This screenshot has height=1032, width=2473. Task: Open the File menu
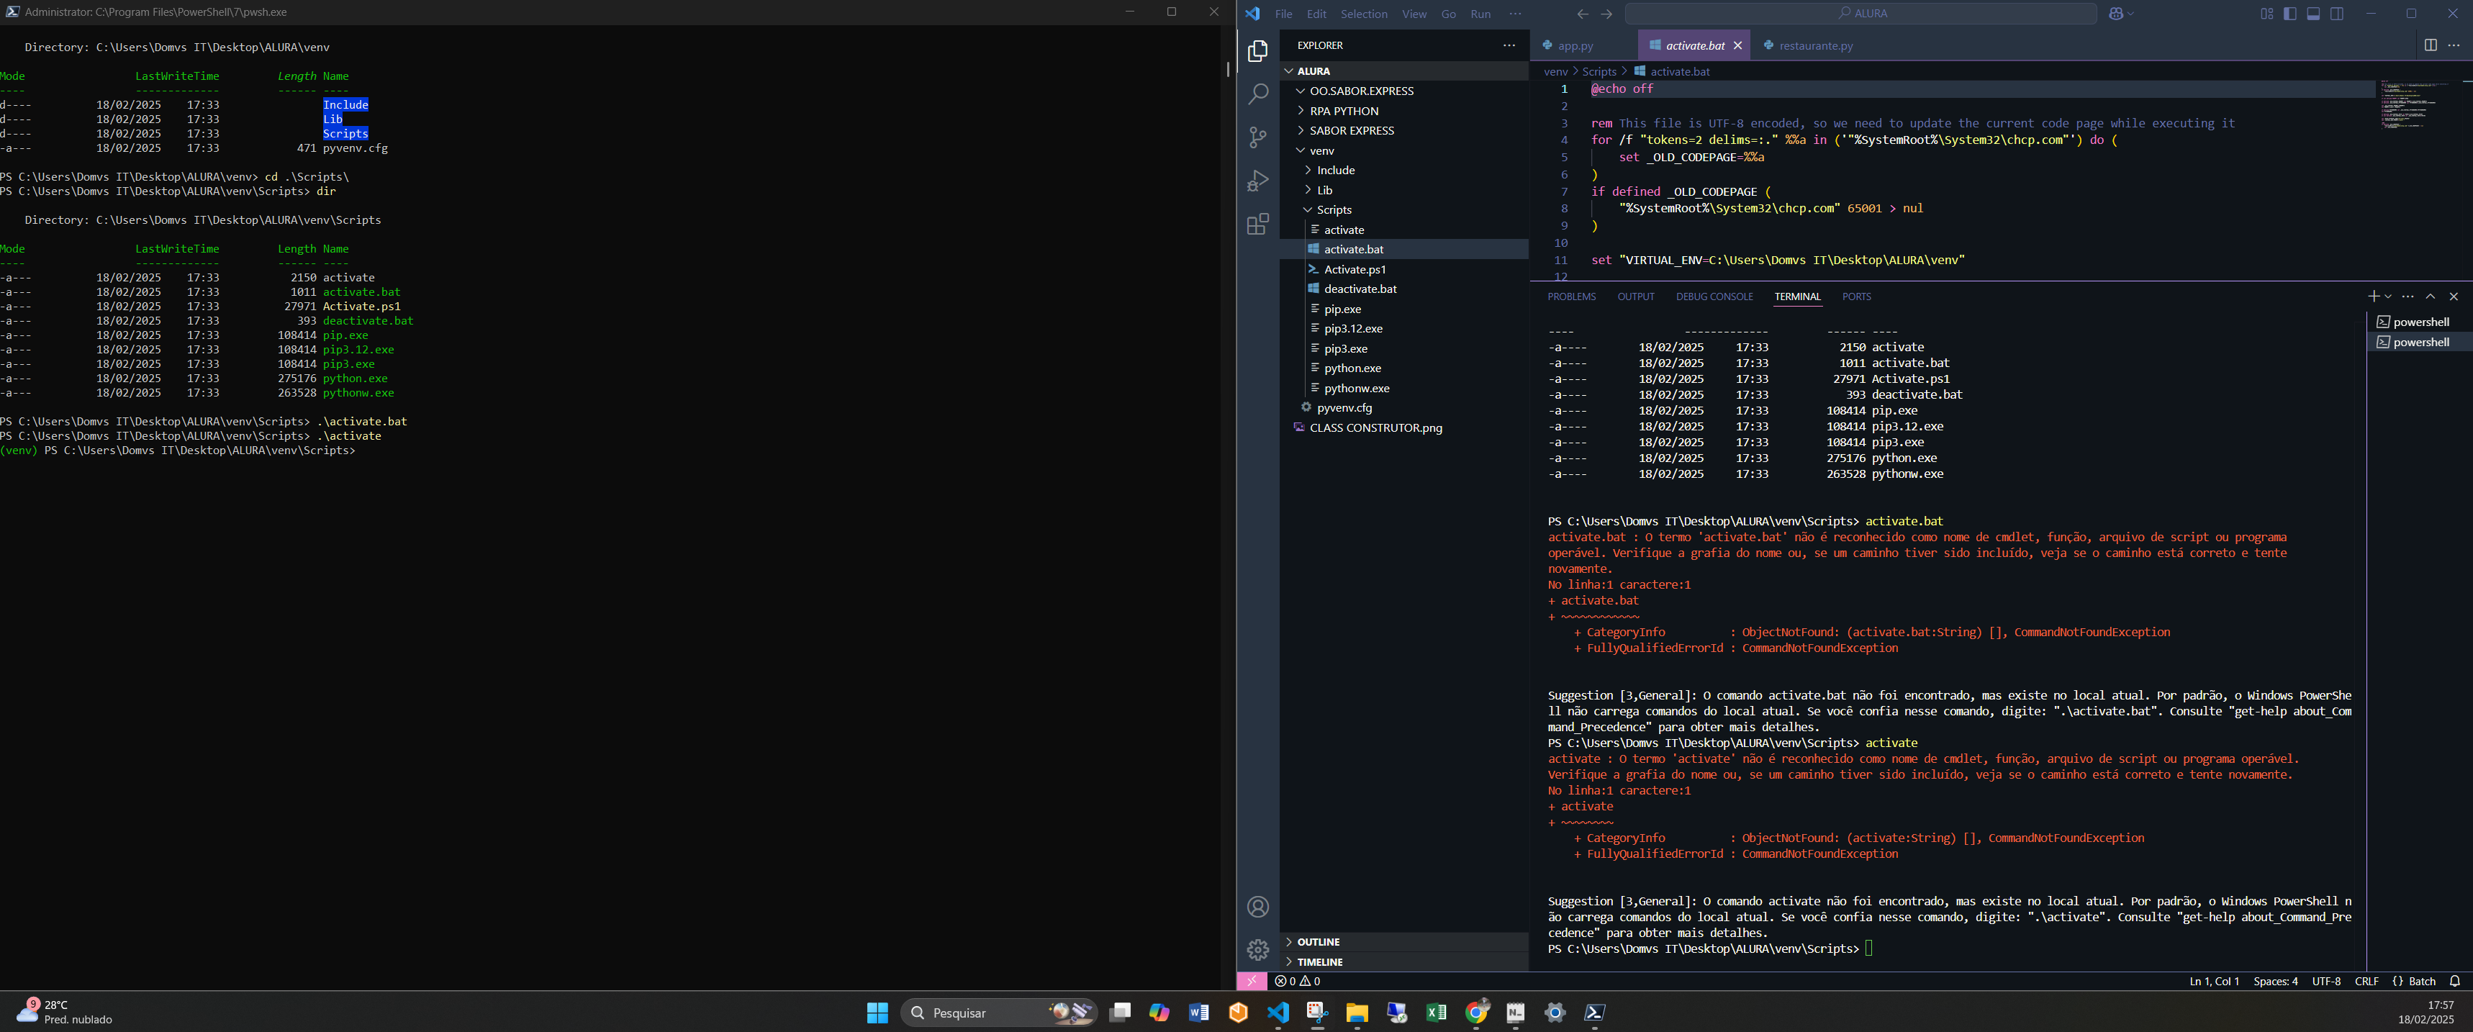pos(1283,14)
